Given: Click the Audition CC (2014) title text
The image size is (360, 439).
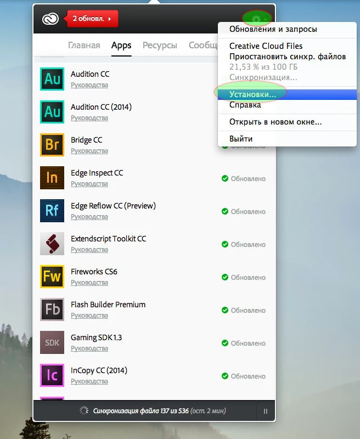Looking at the screenshot, I should (x=101, y=107).
